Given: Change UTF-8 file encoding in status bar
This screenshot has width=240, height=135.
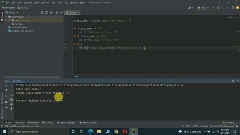Looking at the screenshot, I should pyautogui.click(x=195, y=126).
